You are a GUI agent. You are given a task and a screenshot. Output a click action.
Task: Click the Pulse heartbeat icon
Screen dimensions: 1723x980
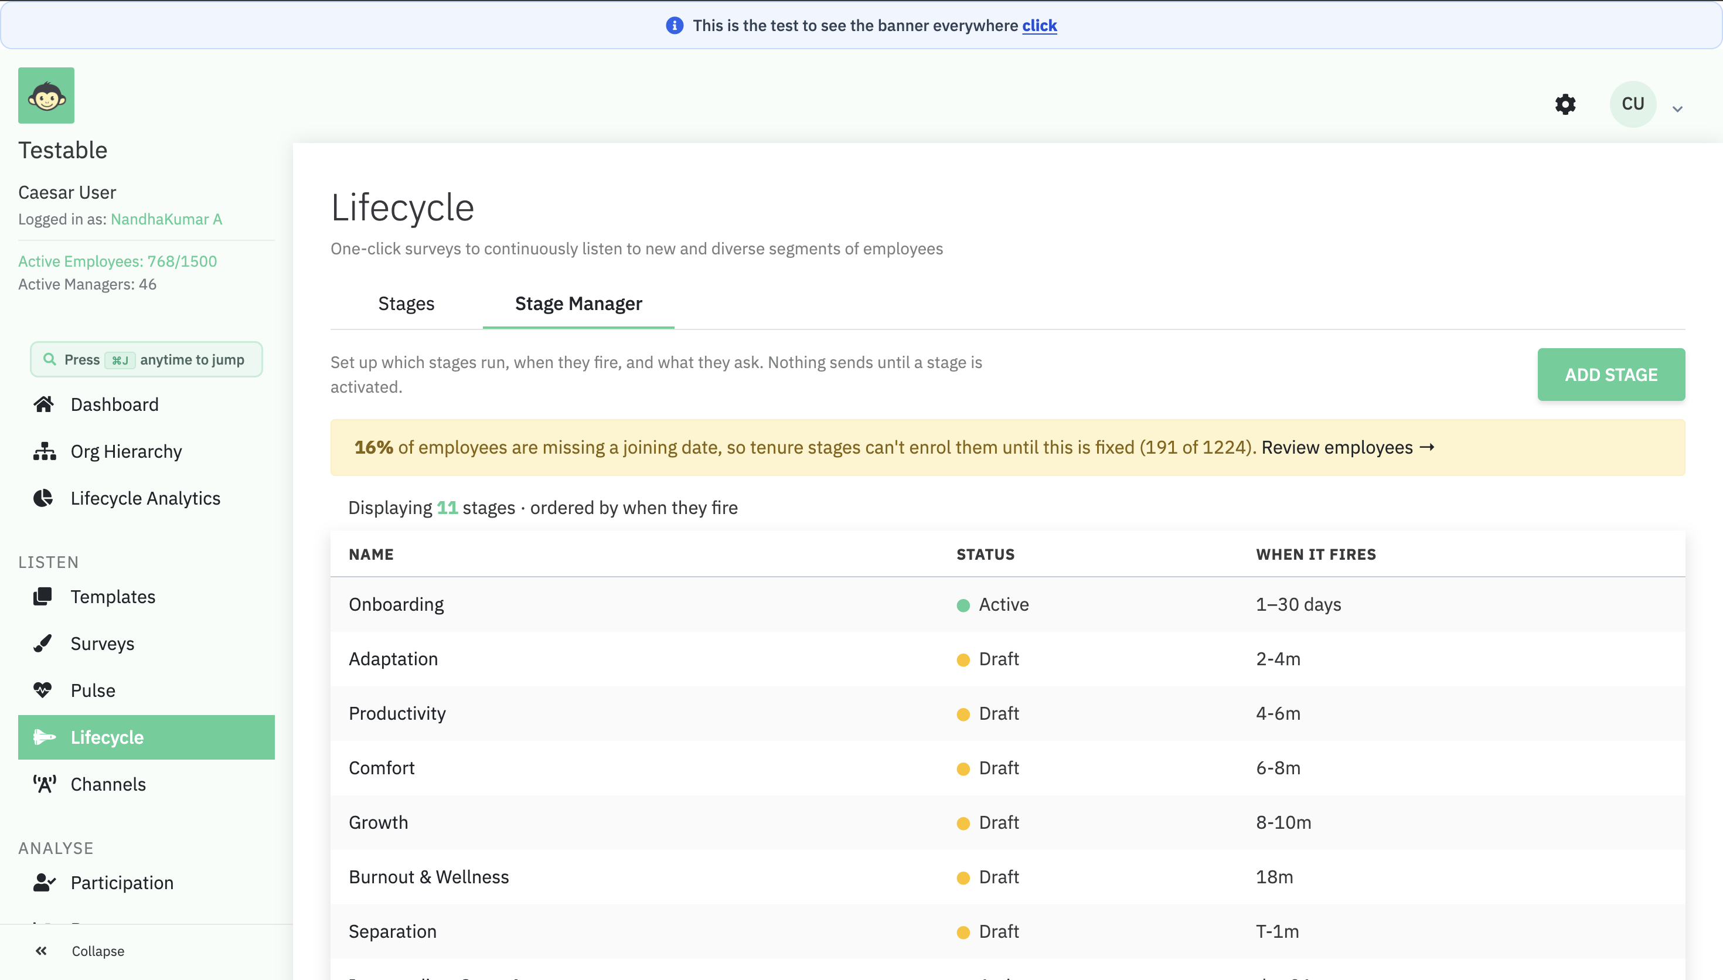[x=42, y=690]
